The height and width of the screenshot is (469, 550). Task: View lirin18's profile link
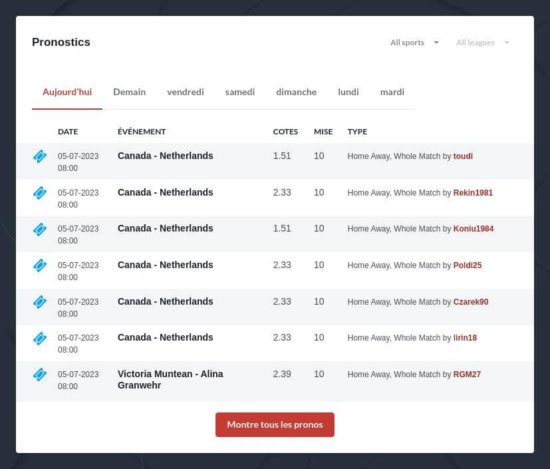(465, 338)
